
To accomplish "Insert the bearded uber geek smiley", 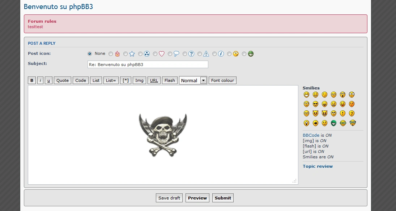I will click(353, 123).
